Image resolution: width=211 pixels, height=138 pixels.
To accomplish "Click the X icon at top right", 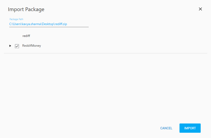I will [x=200, y=9].
